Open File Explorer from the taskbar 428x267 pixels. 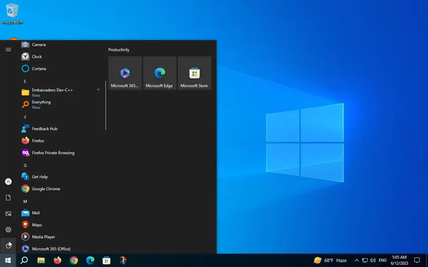41,260
